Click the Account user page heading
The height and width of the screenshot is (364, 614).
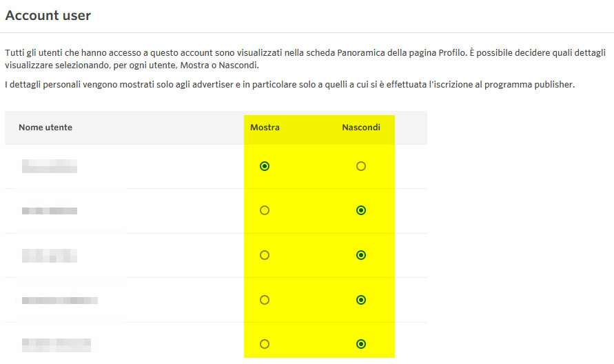coord(48,14)
